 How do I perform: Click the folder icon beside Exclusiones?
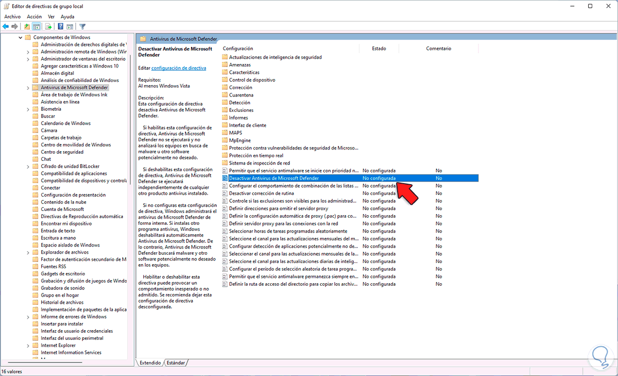[225, 110]
